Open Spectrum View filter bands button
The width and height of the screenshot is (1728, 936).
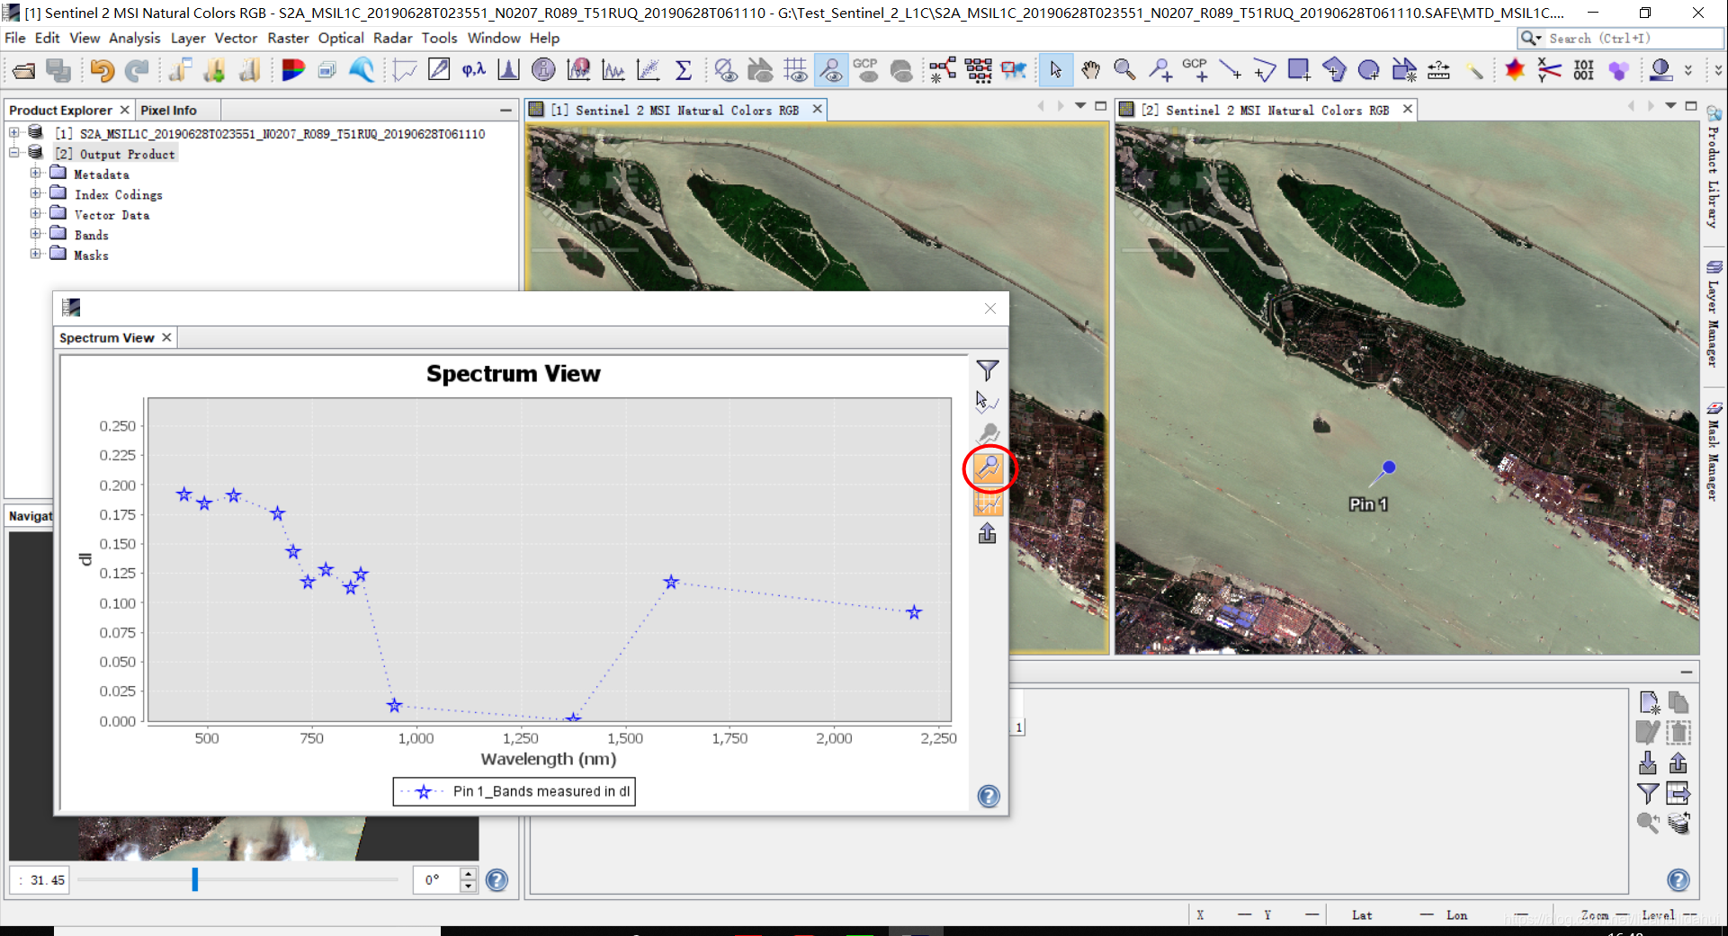(988, 370)
